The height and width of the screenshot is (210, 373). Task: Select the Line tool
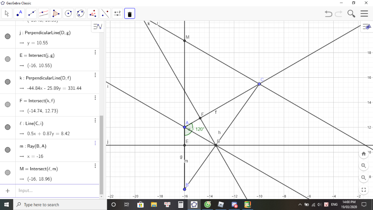point(31,13)
